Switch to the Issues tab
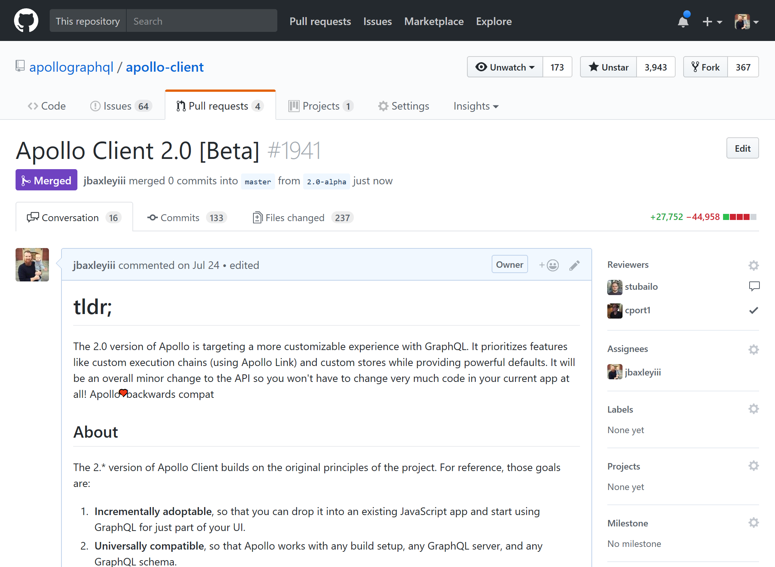 pyautogui.click(x=121, y=106)
